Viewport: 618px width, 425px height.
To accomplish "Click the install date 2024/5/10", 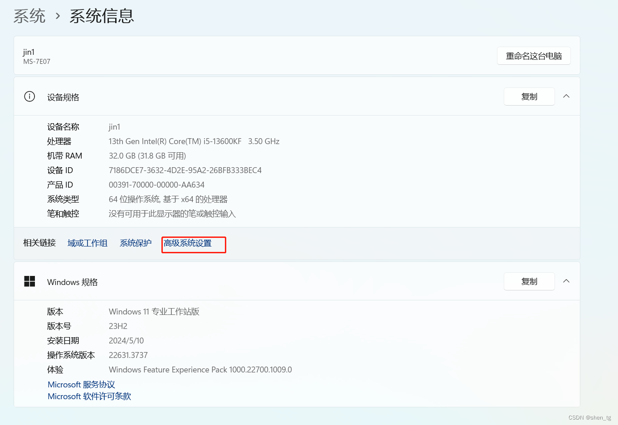I will (x=126, y=341).
